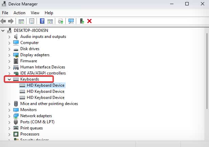The height and width of the screenshot is (147, 209).
Task: Expand Audio inputs and outputs
Action: pyautogui.click(x=9, y=37)
